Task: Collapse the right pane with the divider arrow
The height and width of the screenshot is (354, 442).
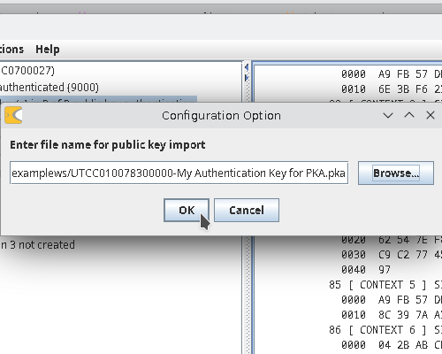Action: (x=247, y=78)
